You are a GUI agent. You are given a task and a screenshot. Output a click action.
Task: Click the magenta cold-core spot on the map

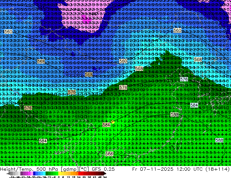[87, 19]
